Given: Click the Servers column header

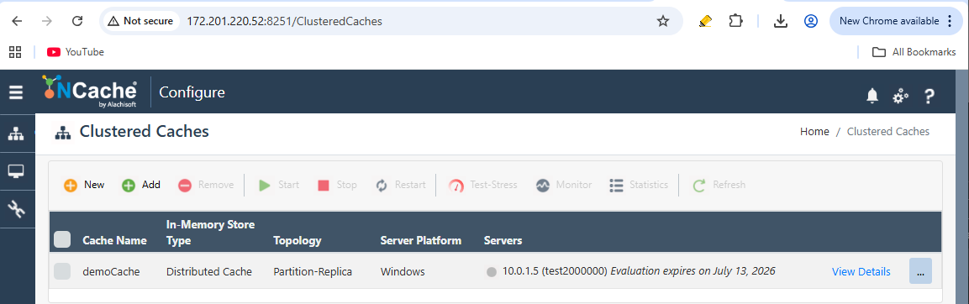Looking at the screenshot, I should pyautogui.click(x=503, y=240).
